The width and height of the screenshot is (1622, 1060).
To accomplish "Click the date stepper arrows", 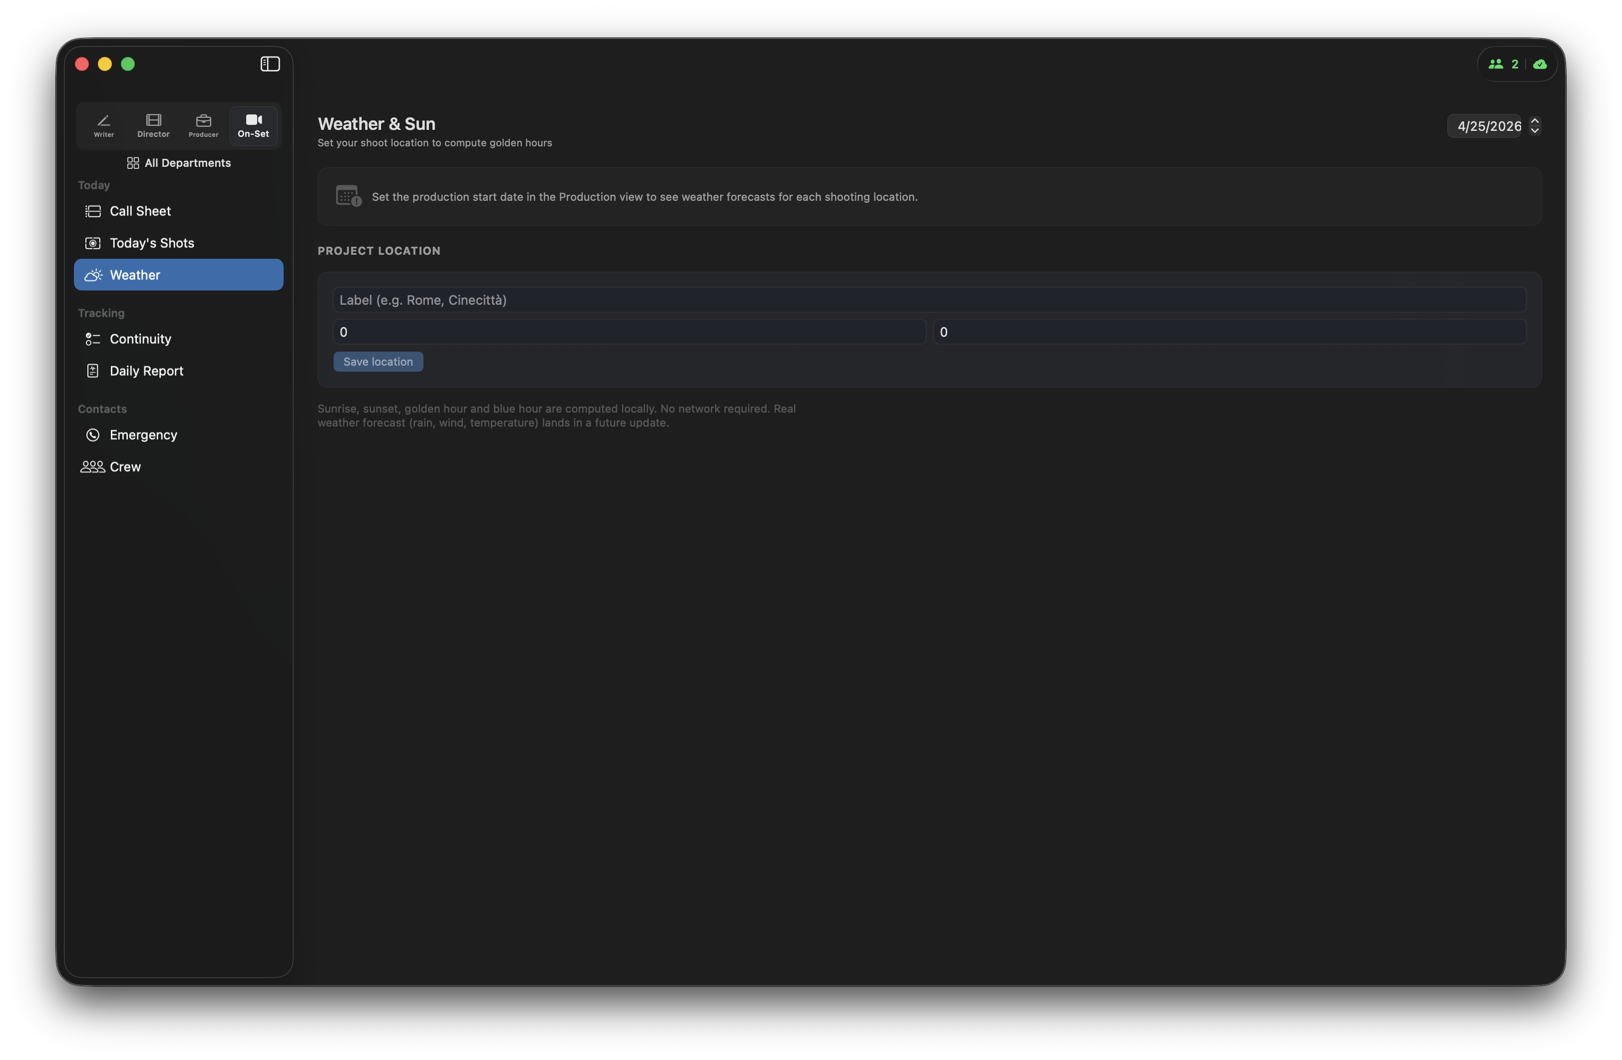I will click(1535, 126).
